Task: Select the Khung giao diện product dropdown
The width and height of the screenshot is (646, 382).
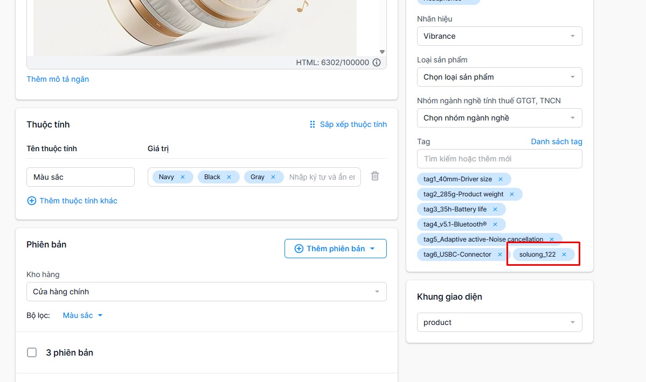Action: (499, 322)
